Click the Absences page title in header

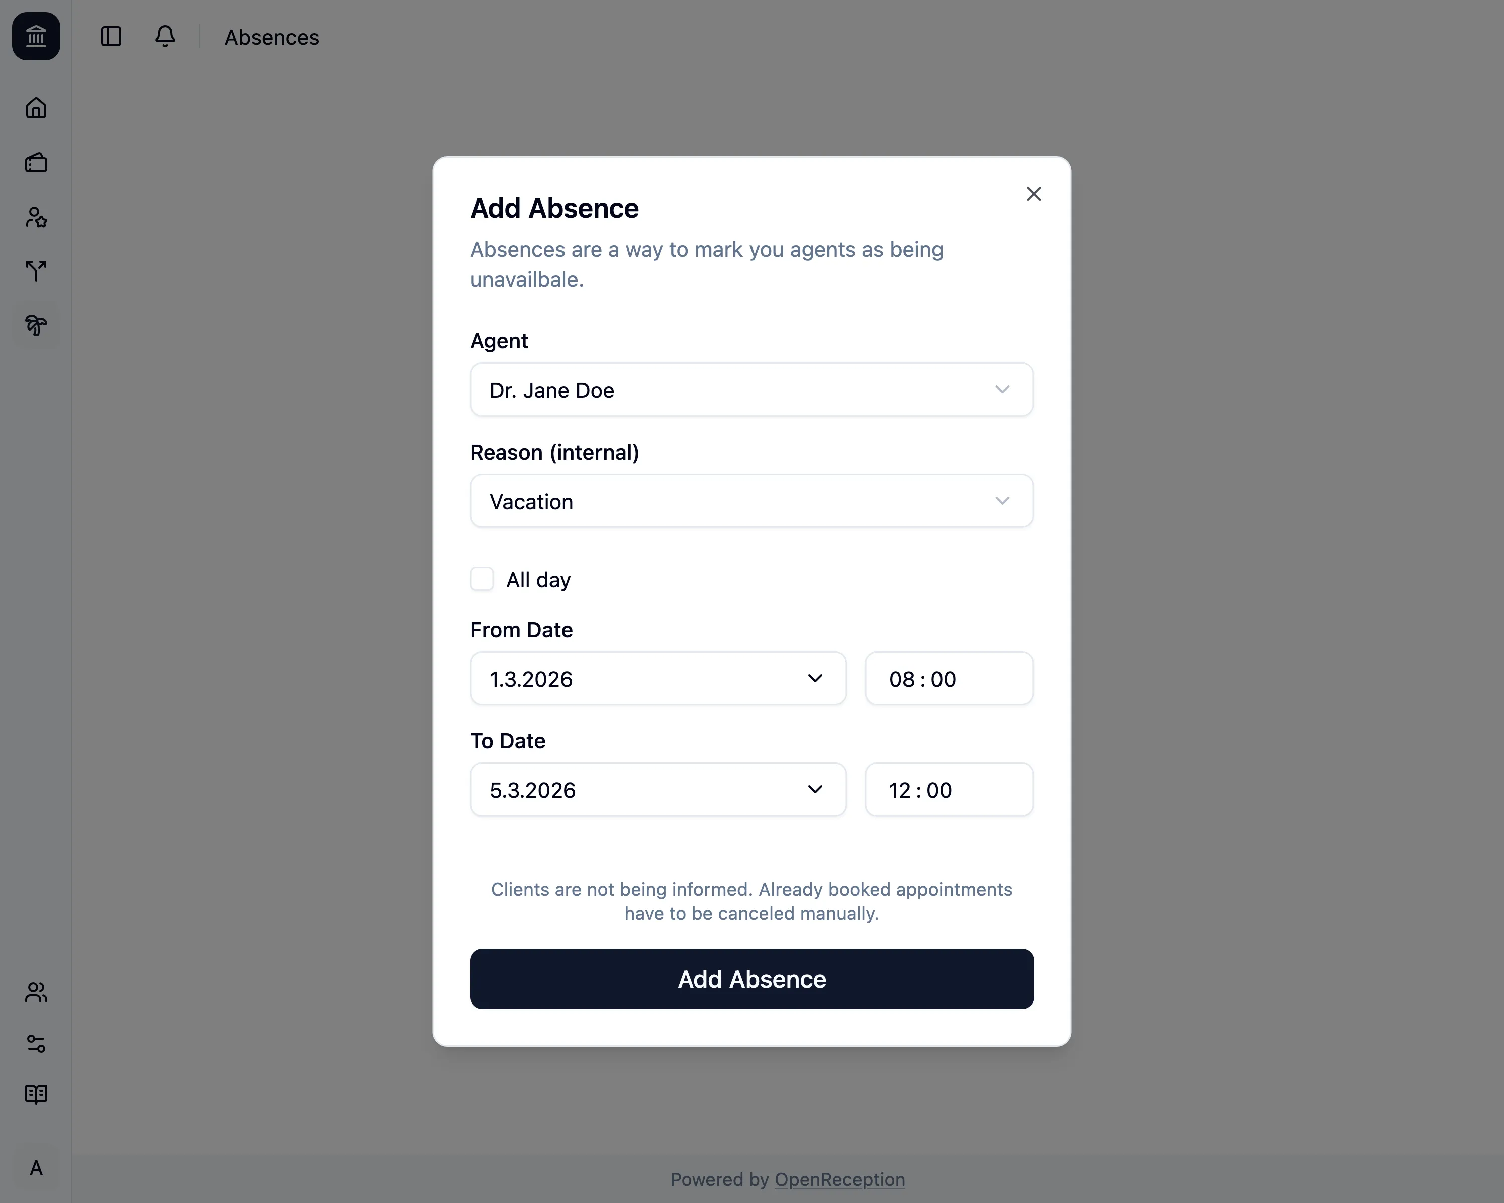pos(271,36)
